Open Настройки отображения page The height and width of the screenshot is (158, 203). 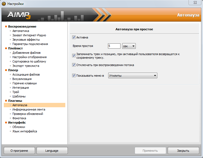(x=30, y=57)
